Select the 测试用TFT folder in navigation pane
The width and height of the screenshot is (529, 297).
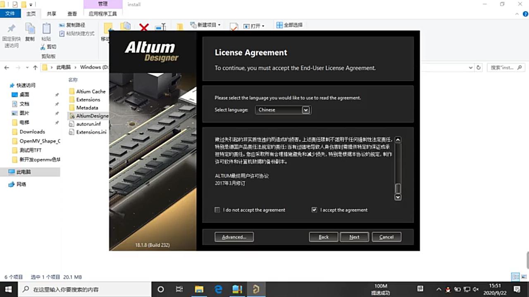(31, 151)
